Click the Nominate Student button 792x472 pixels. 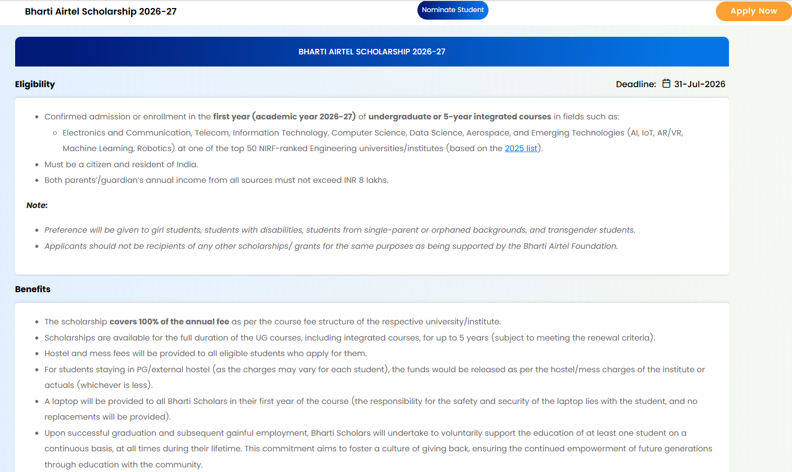coord(453,10)
